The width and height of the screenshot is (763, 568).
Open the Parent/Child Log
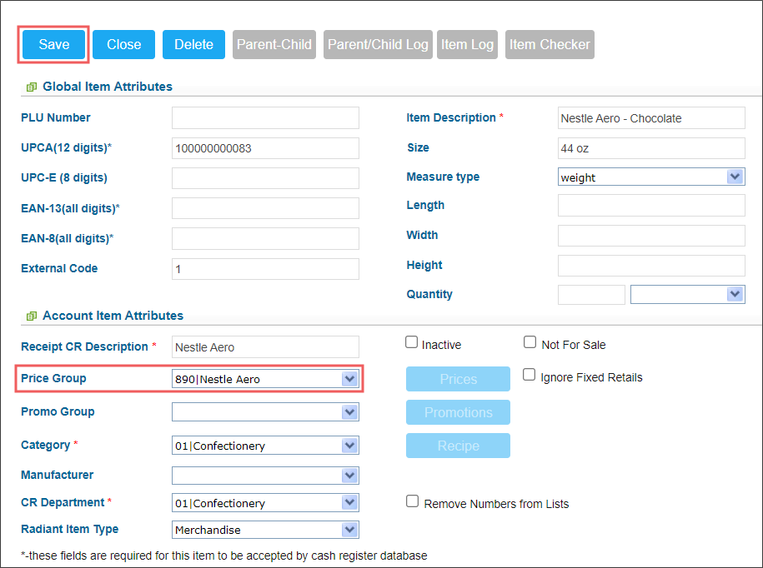pos(378,45)
